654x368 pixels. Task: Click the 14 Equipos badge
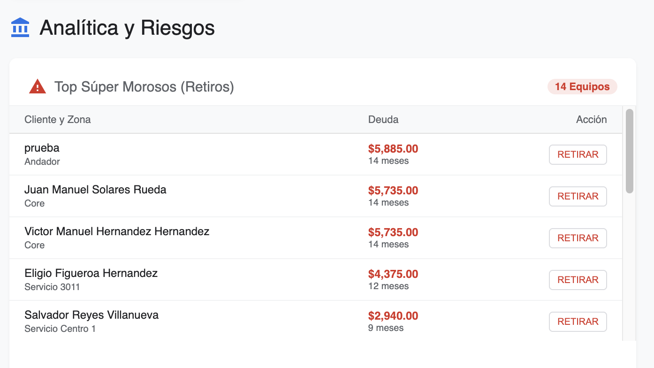tap(582, 87)
